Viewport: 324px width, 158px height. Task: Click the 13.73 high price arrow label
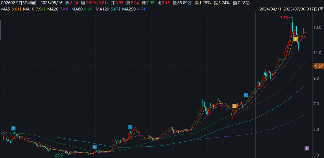[x=285, y=18]
